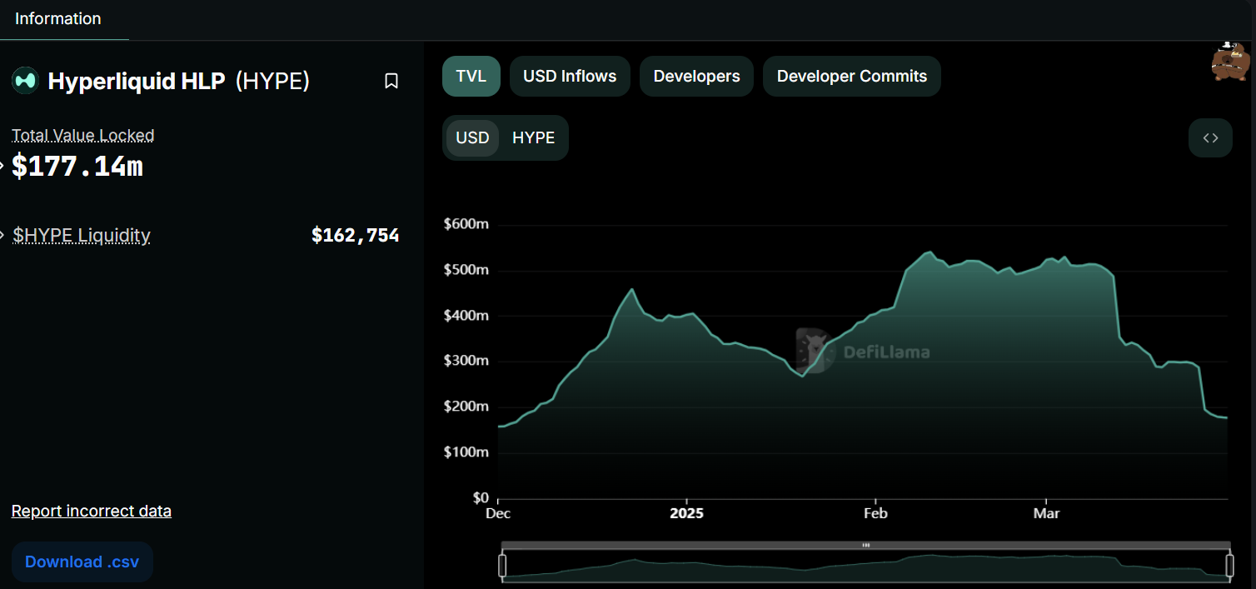The image size is (1256, 589).
Task: Toggle Developer Commits on the chart
Action: (851, 77)
